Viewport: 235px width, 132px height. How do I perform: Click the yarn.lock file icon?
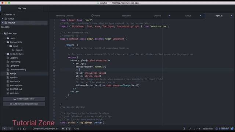(x=8, y=93)
